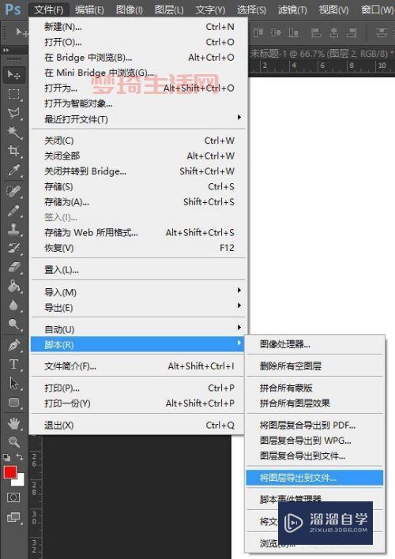Click align vertical centers icon in options bar
Viewport: 395px width, 559px height.
(276, 33)
